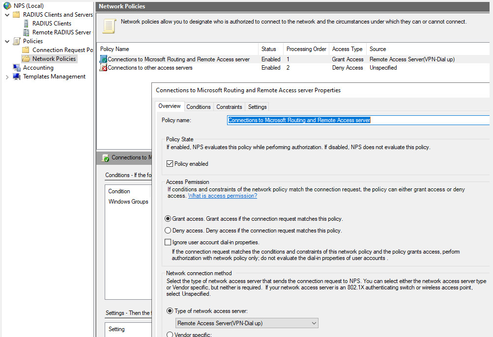This screenshot has height=337, width=493.
Task: Click the RADIUS Clients server icon
Action: [x=27, y=24]
